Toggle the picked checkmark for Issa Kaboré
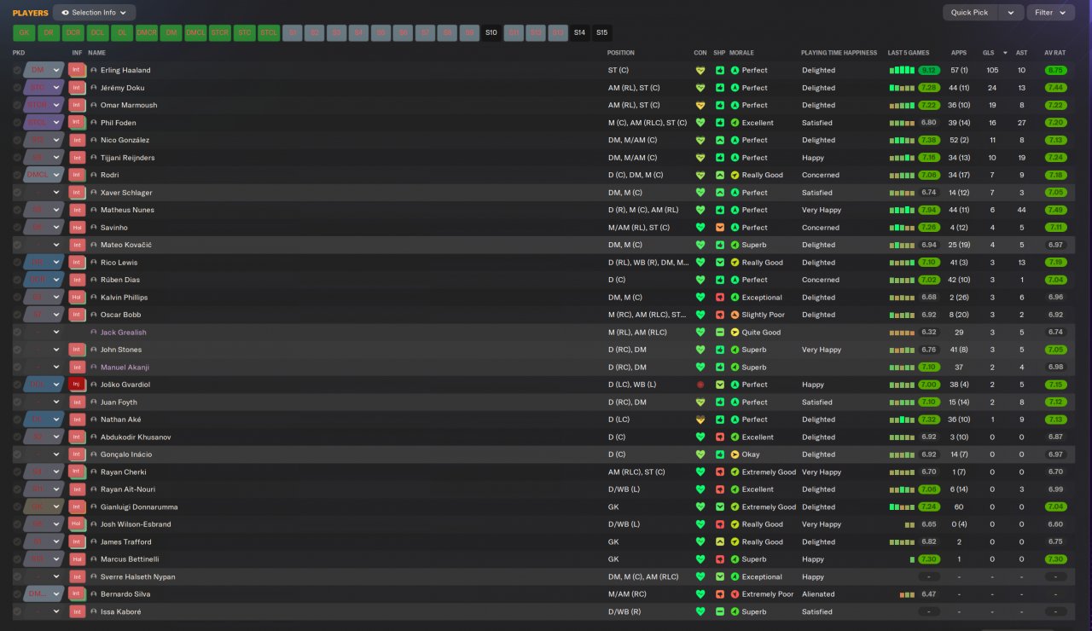This screenshot has height=631, width=1092. 17,612
